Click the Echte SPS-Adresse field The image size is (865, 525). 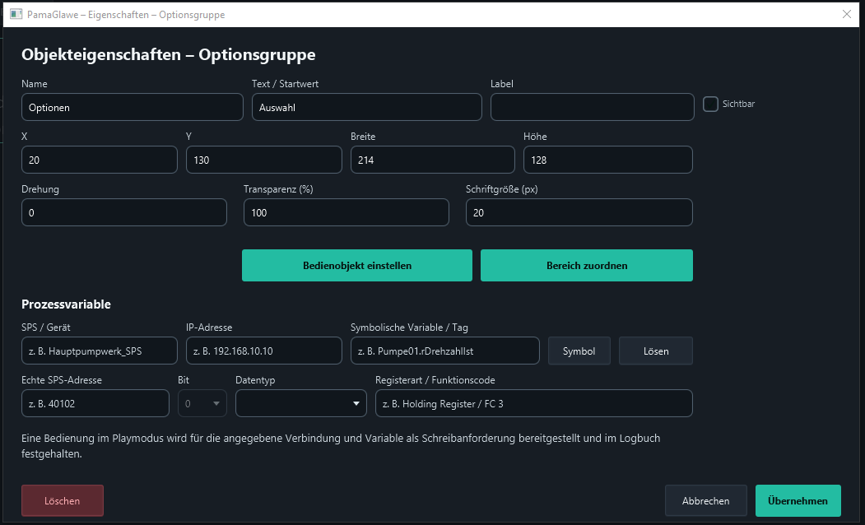(x=95, y=404)
